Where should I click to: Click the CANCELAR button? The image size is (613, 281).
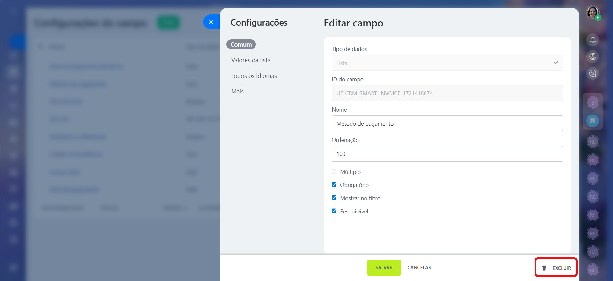(419, 268)
